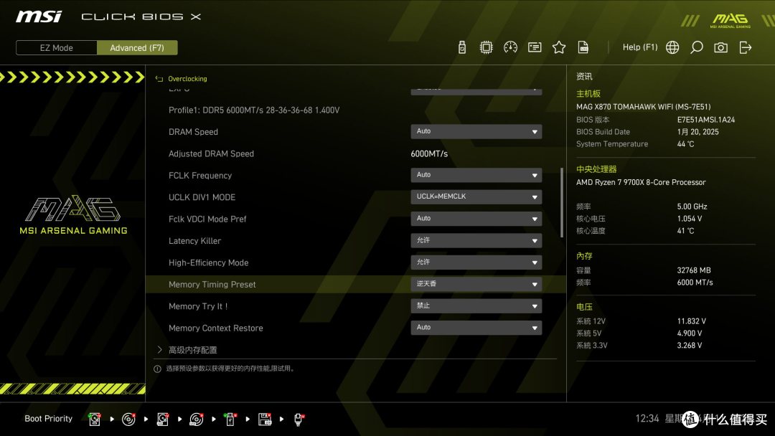Click the MSI logo in the header
The height and width of the screenshot is (436, 775).
click(x=39, y=16)
